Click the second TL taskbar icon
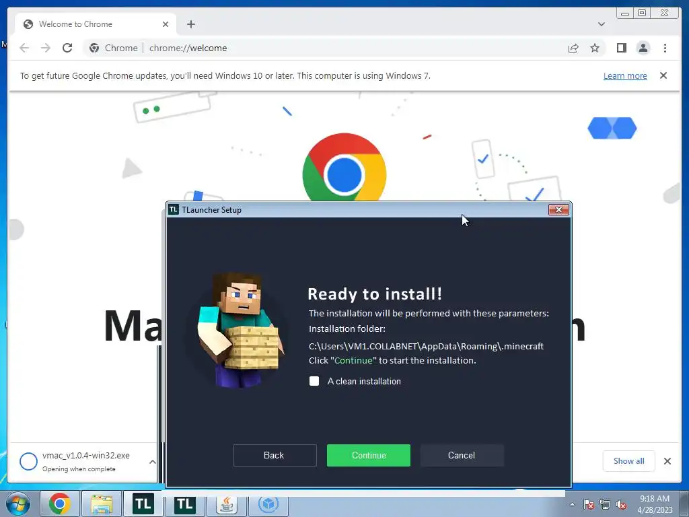Screen dimensions: 689x517 pyautogui.click(x=185, y=504)
